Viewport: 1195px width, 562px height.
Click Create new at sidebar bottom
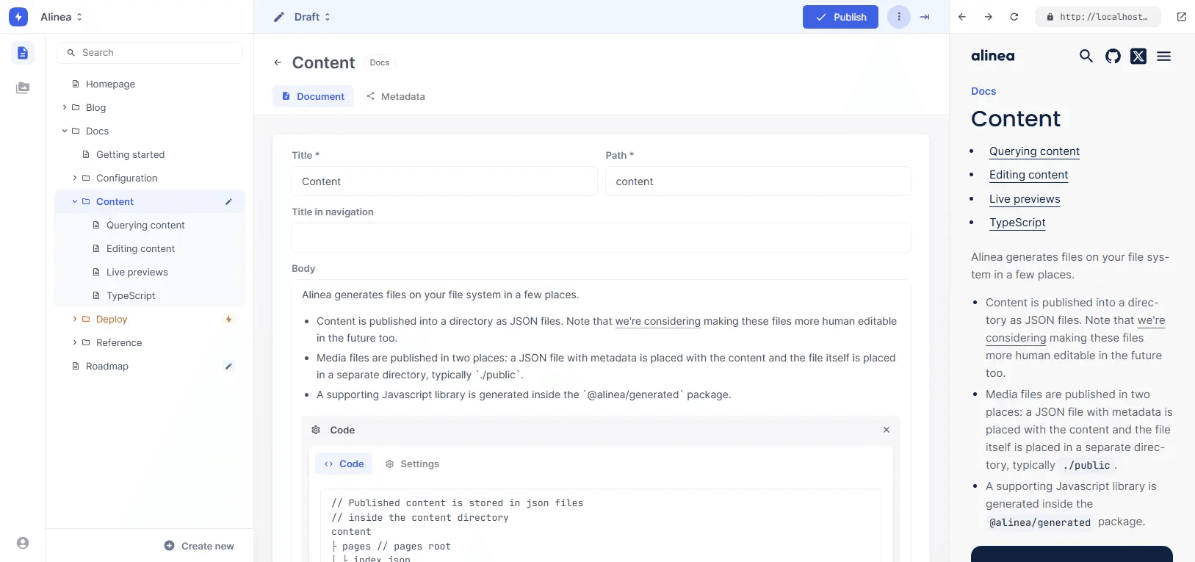click(x=199, y=546)
